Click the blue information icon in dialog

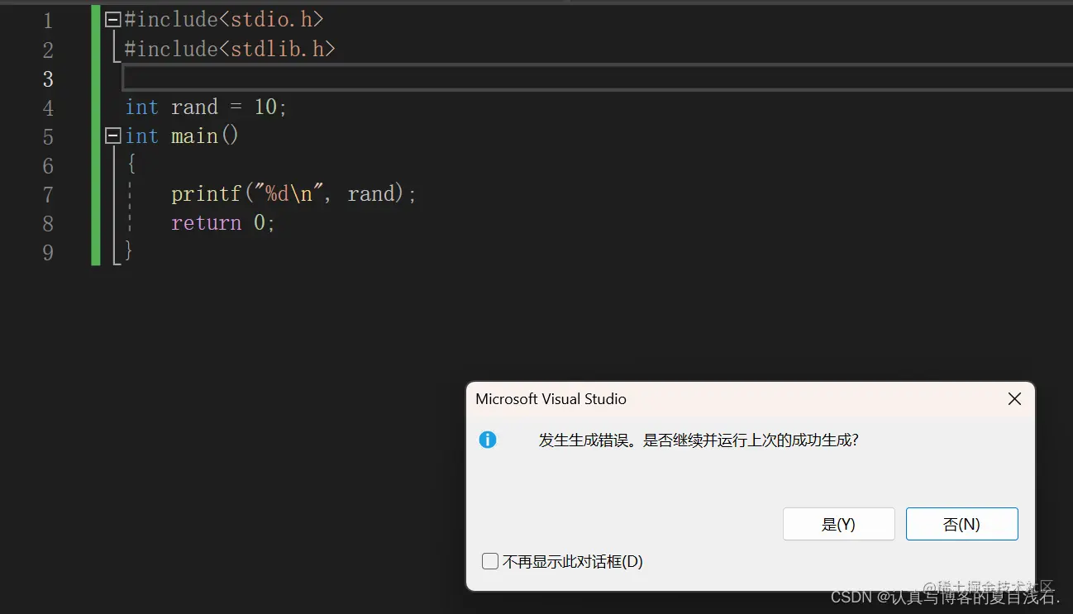tap(488, 440)
